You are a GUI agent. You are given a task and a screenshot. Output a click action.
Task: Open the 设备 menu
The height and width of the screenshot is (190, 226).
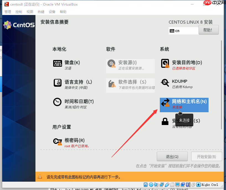52,12
